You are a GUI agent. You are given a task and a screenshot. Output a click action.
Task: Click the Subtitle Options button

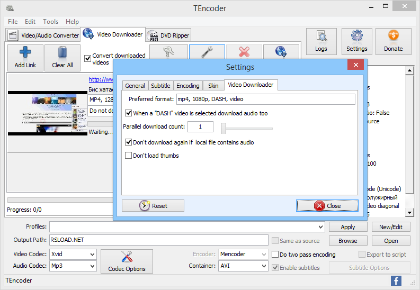[x=369, y=268]
